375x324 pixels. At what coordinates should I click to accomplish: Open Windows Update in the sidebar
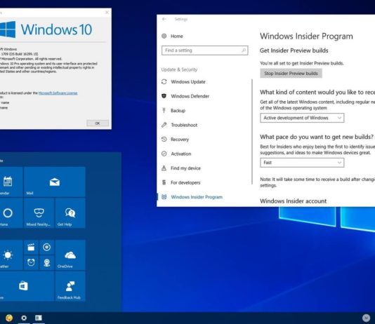188,82
